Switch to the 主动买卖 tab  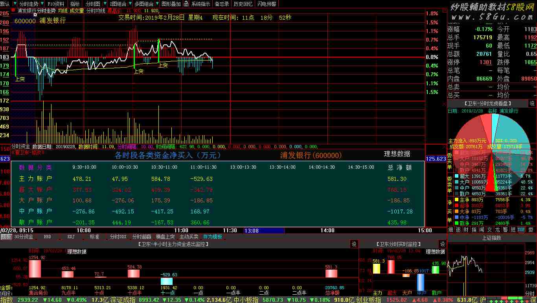click(x=189, y=237)
